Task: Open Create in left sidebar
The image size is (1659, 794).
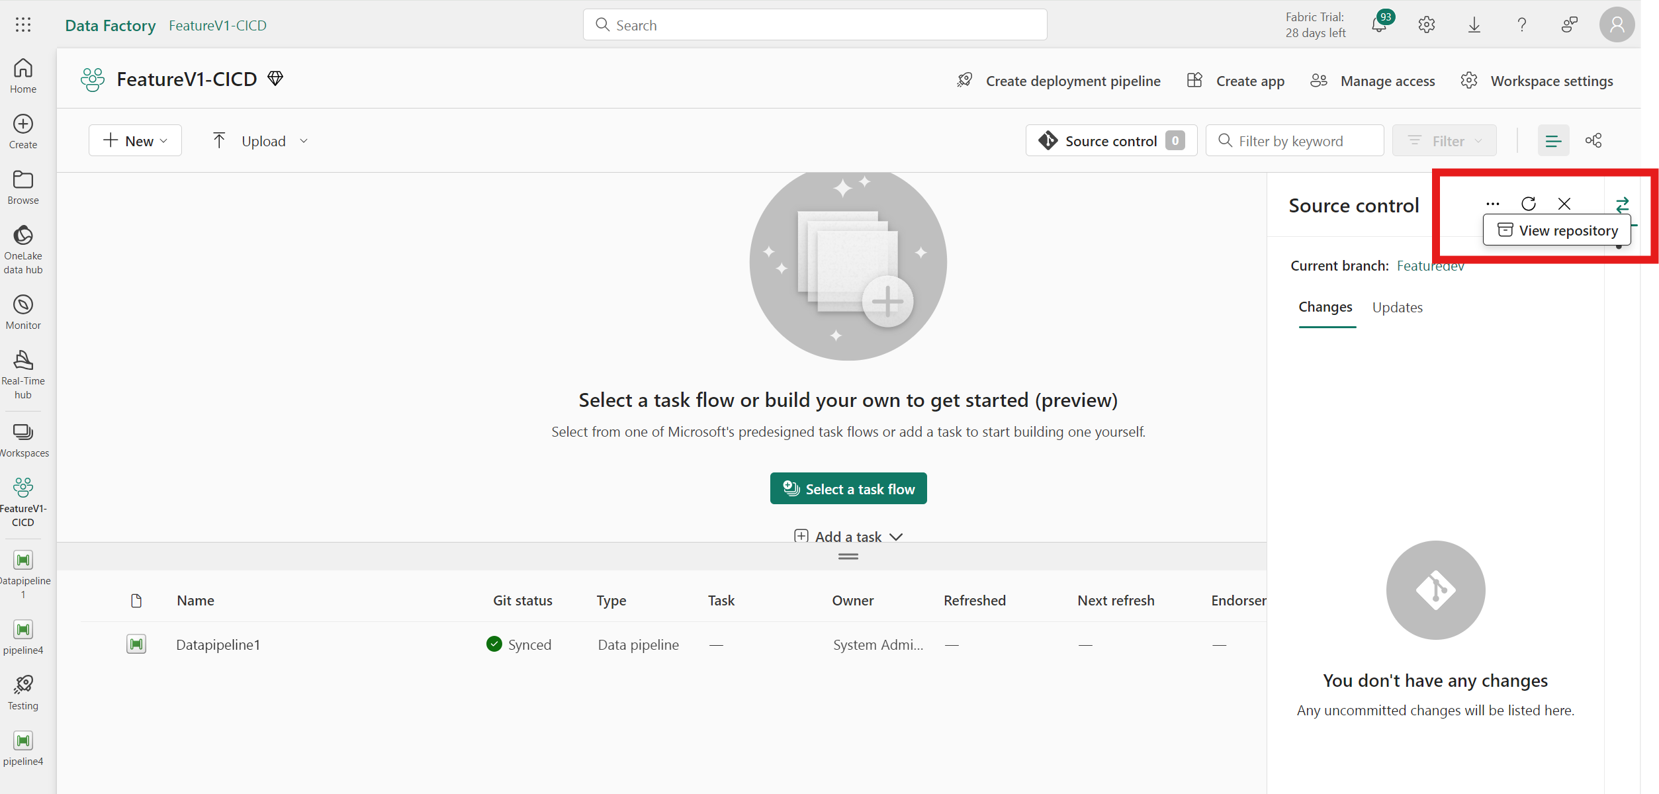Action: 23,131
